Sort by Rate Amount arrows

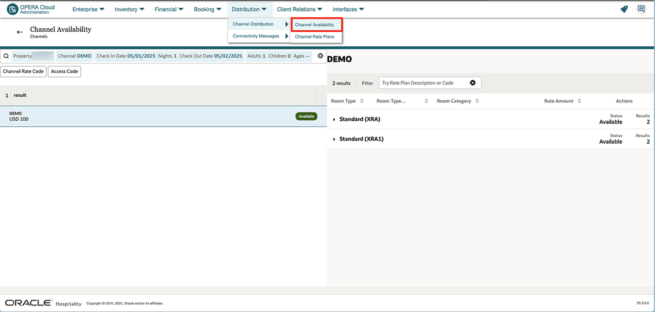(x=579, y=101)
